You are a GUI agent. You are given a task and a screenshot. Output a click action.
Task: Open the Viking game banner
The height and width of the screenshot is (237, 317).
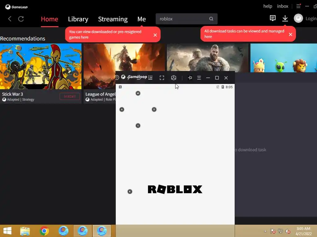207,57
